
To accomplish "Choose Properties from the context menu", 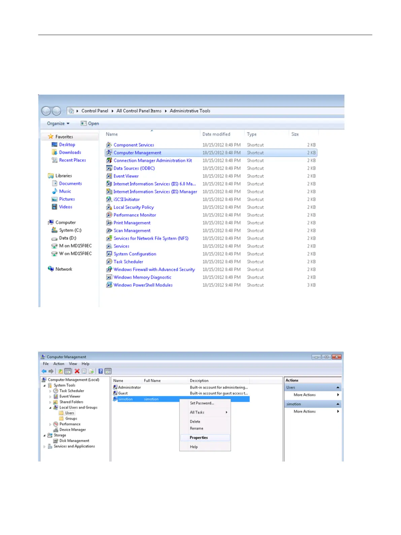I will 205,438.
